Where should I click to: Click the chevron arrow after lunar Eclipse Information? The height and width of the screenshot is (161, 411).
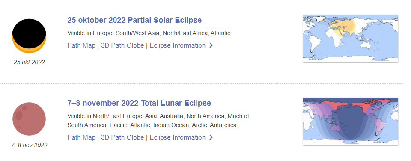211,137
